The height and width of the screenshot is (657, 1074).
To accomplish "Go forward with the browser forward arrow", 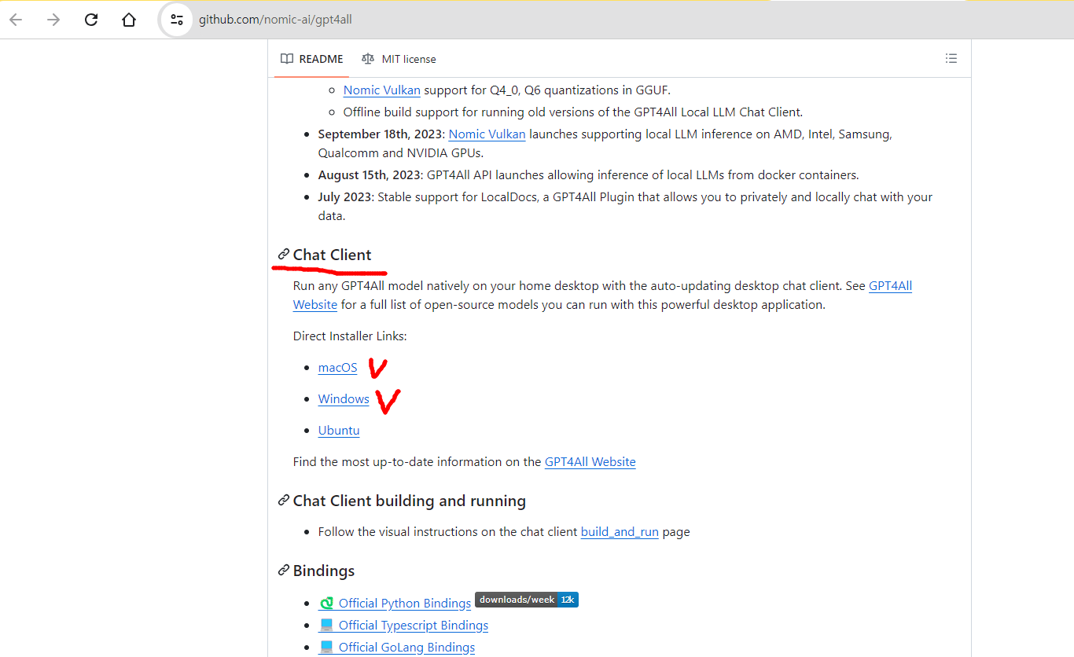I will coord(53,20).
